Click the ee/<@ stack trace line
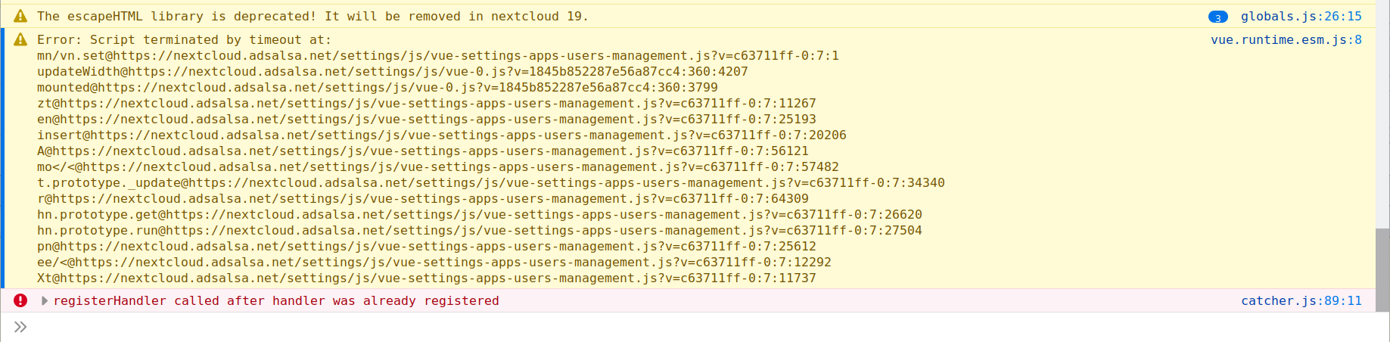1390x342 pixels. click(x=434, y=262)
